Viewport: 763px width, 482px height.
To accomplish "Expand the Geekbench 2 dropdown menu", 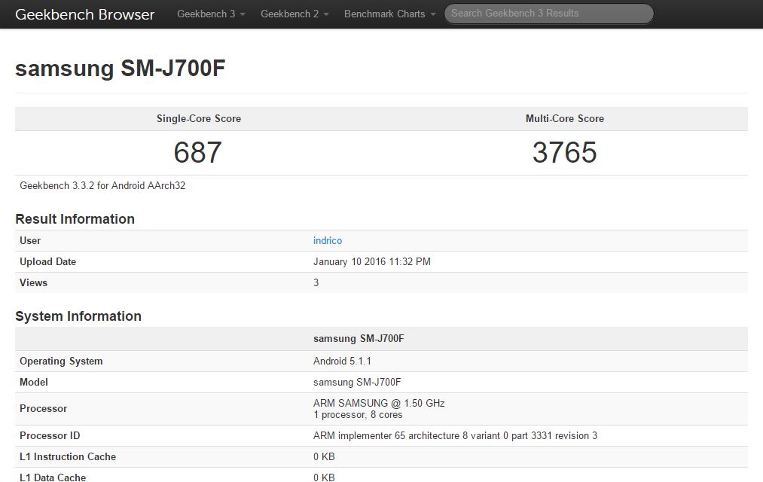I will (295, 14).
